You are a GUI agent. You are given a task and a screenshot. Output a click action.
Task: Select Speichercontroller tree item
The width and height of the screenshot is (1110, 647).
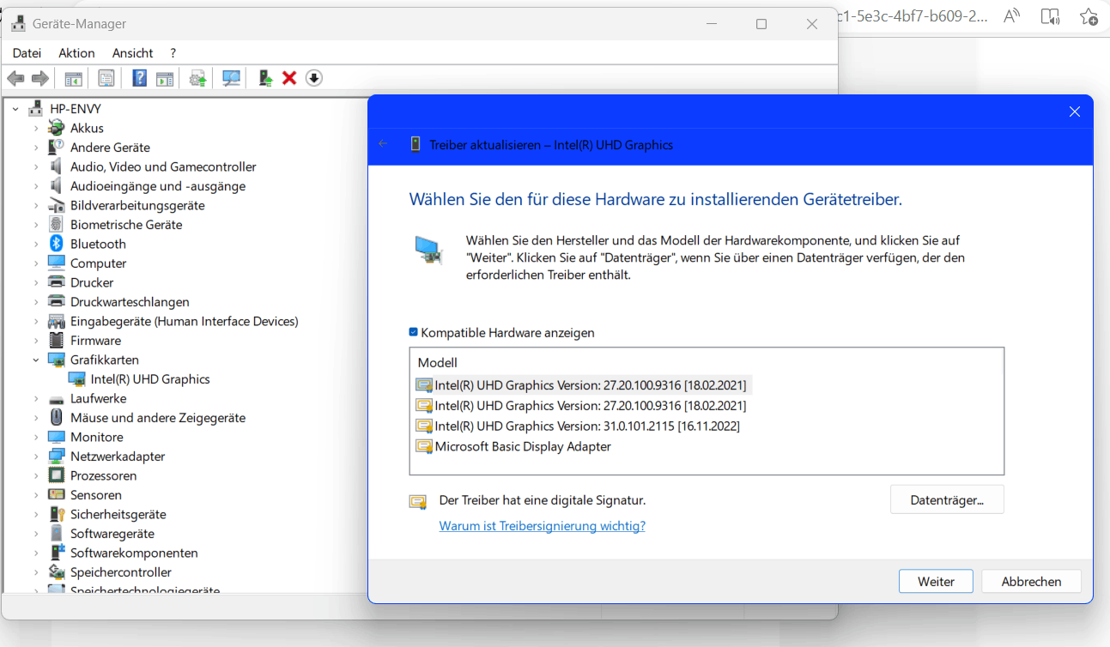tap(121, 572)
